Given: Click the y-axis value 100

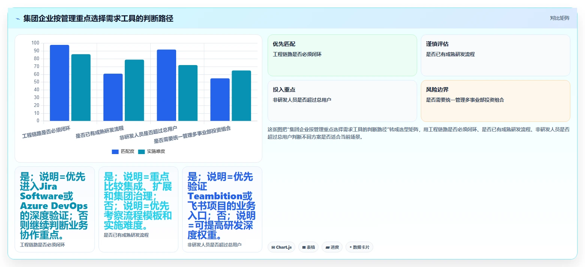Looking at the screenshot, I should pos(35,43).
